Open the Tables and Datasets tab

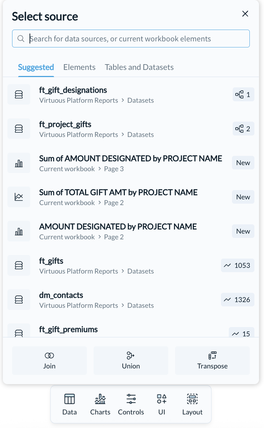[139, 67]
